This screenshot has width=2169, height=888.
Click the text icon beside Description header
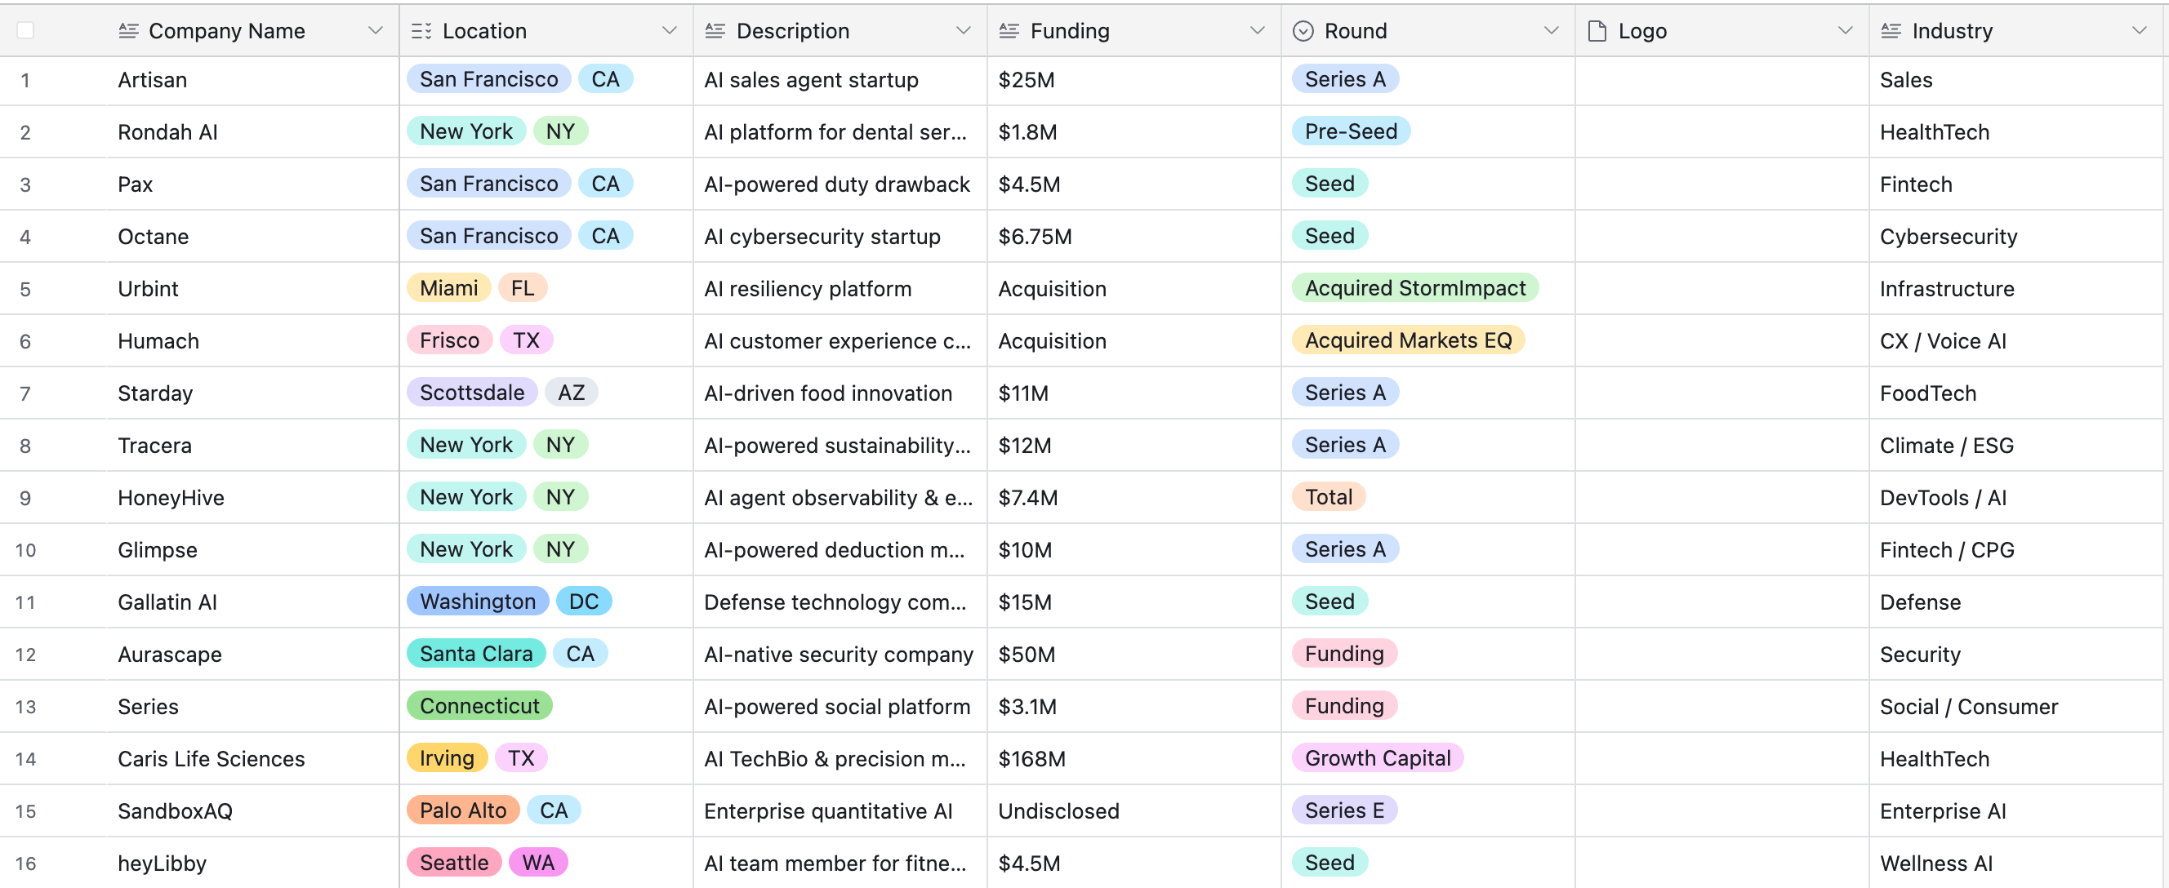715,31
